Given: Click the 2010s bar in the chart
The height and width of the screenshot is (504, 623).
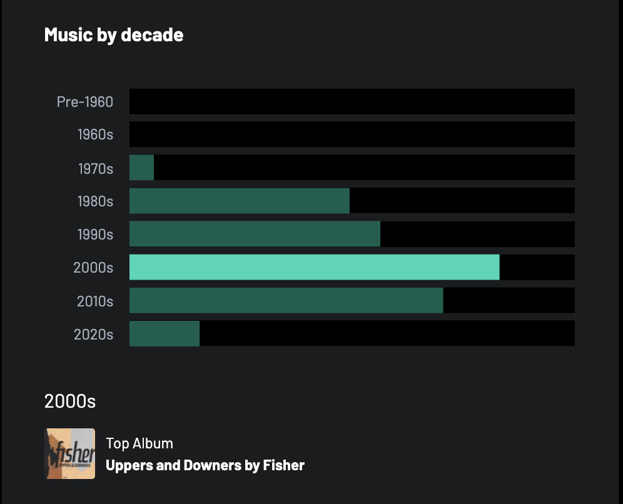Looking at the screenshot, I should tap(286, 300).
